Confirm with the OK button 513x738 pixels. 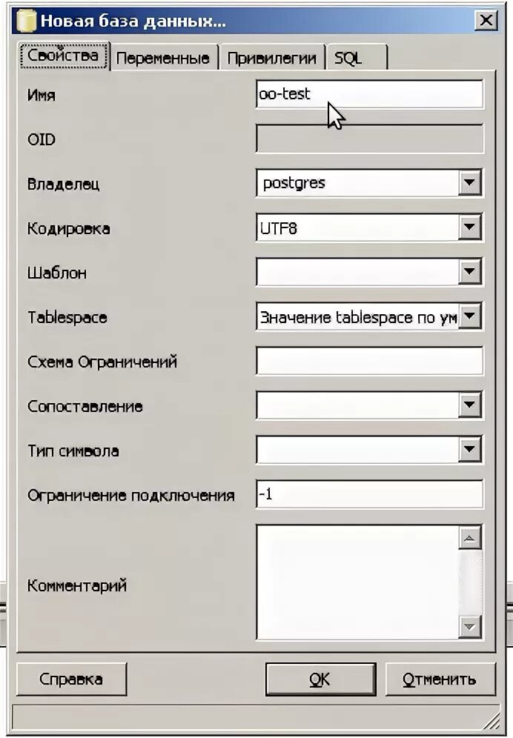320,679
